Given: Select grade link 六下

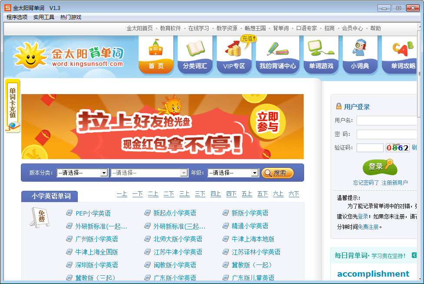Looking at the screenshot, I should pos(294,194).
